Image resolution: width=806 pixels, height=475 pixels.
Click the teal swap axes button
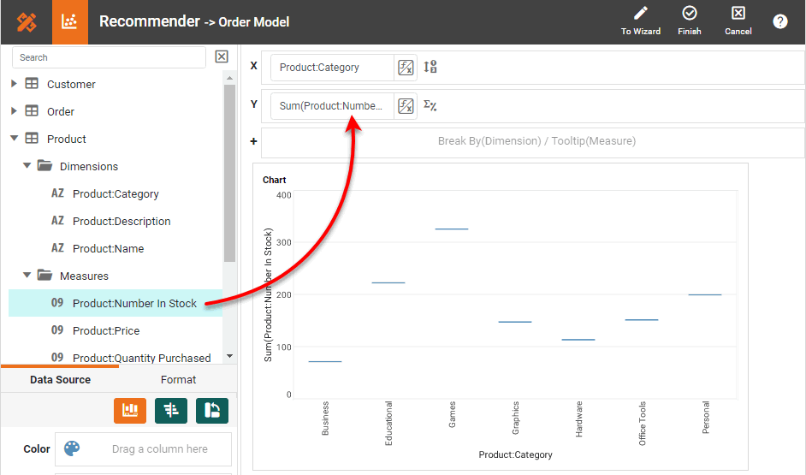coord(212,411)
